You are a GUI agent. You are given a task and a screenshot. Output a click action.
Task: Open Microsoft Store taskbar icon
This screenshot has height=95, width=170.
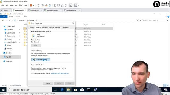click(75, 90)
